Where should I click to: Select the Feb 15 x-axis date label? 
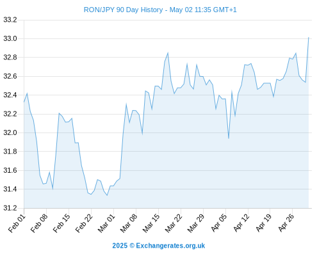click(x=61, y=223)
